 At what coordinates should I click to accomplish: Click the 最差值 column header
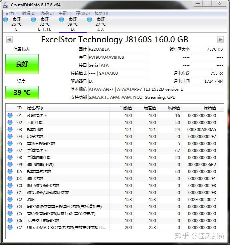[x=146, y=108]
